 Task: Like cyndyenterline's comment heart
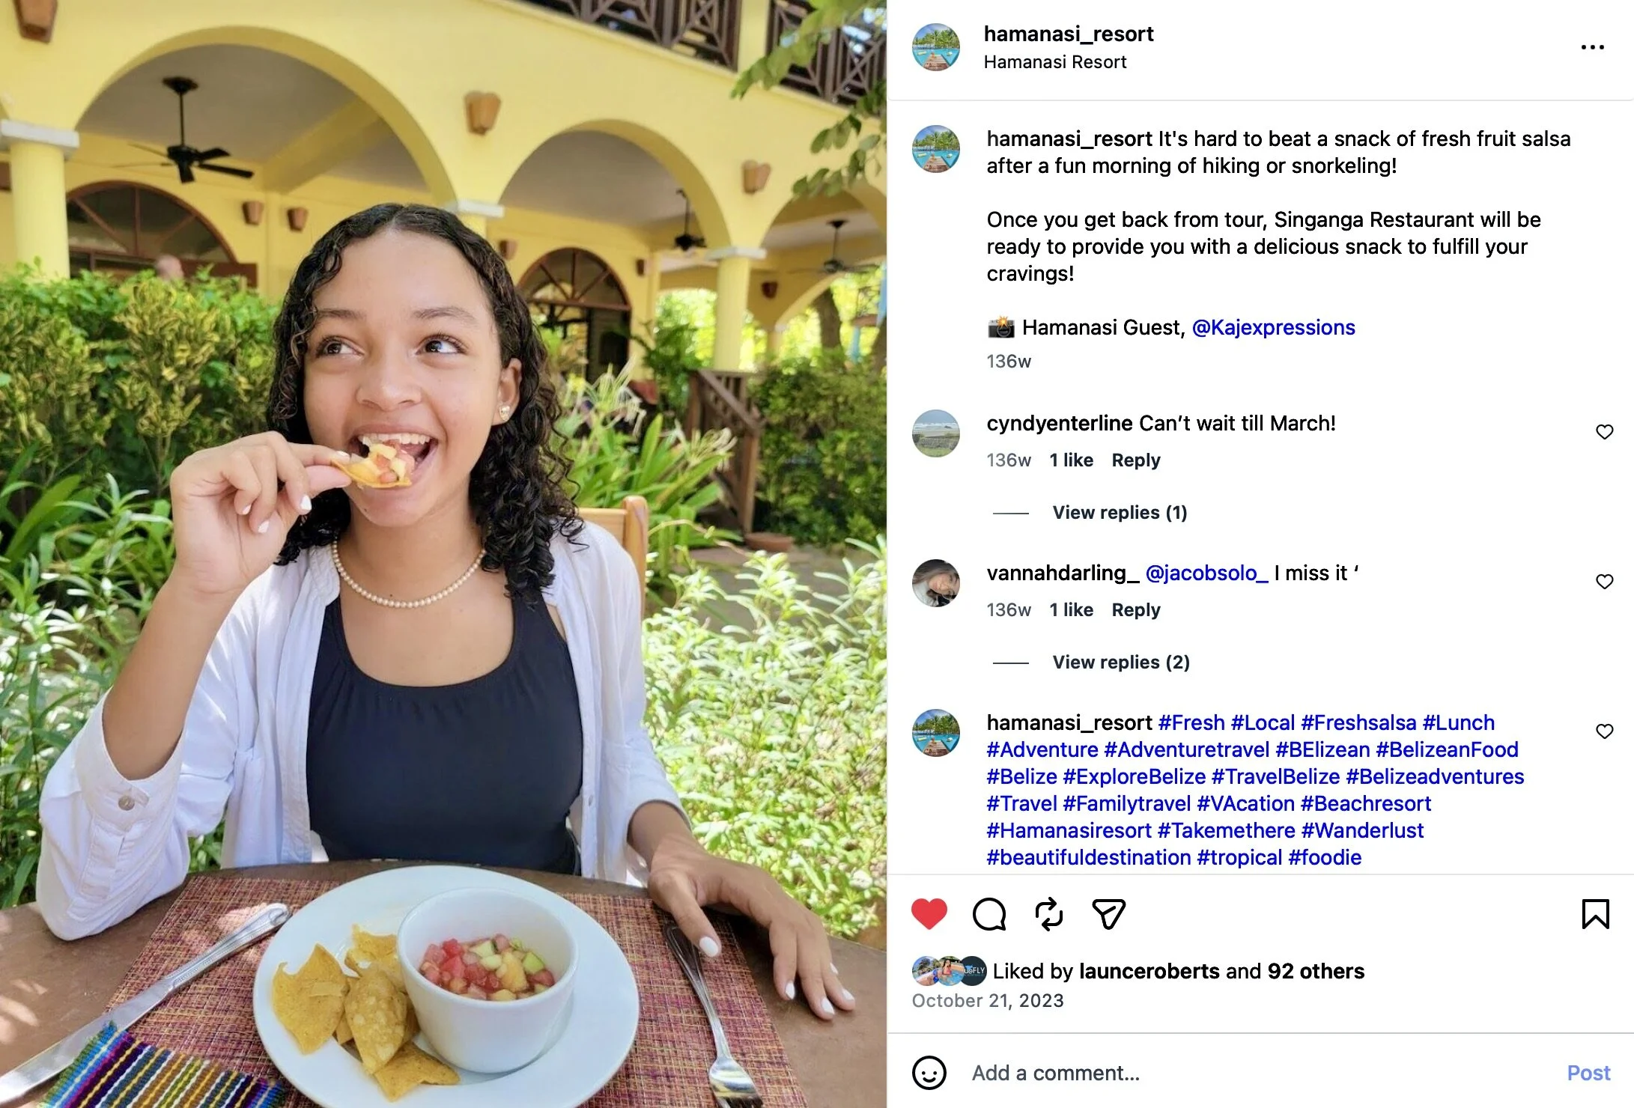(x=1604, y=432)
